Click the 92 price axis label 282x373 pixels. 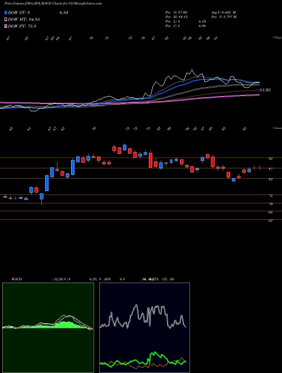[x=270, y=159]
